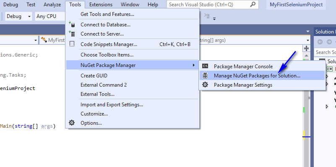Click the Solution Explorer Back arrow icon
336x167 pixels.
click(x=320, y=42)
